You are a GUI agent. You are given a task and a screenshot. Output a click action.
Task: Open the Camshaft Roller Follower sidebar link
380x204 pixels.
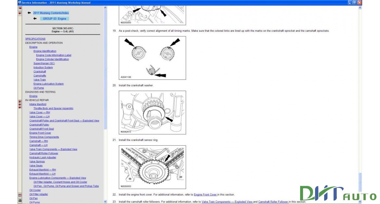point(44,153)
